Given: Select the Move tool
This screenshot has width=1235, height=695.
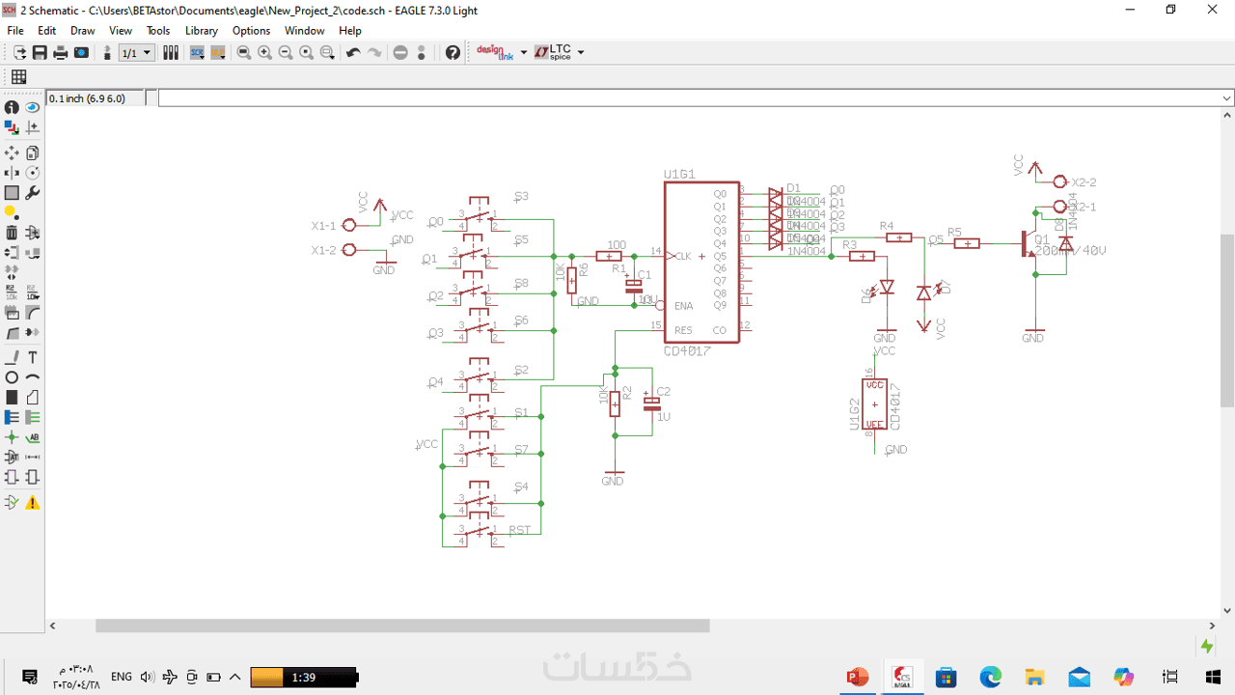Looking at the screenshot, I should coord(12,153).
